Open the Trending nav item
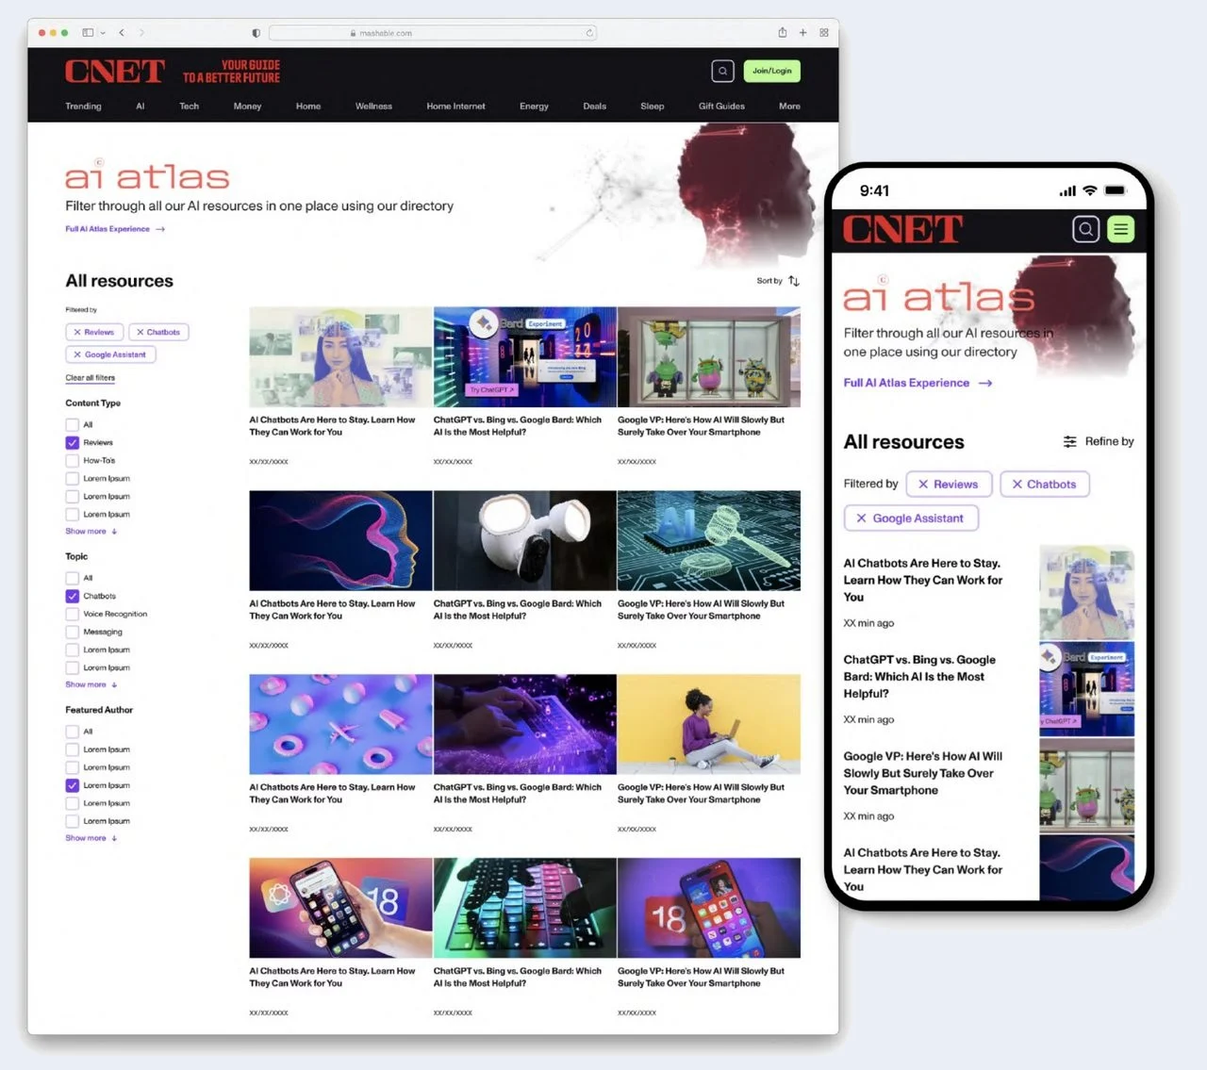The height and width of the screenshot is (1070, 1207). 83,107
